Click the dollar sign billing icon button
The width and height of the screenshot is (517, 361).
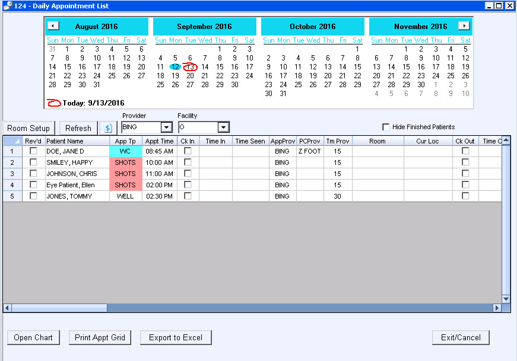[x=108, y=128]
